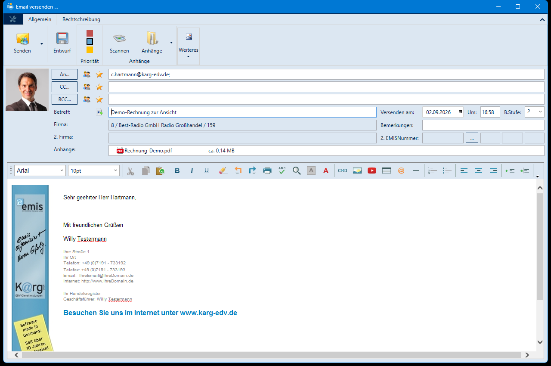The image size is (551, 366).
Task: Open the Anhänge dropdown arrow
Action: click(171, 43)
